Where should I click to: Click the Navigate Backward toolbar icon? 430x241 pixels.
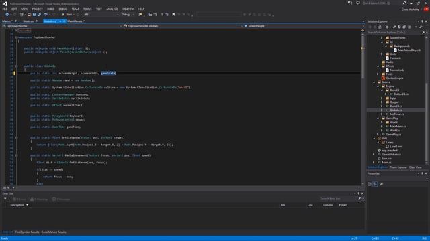click(x=7, y=15)
